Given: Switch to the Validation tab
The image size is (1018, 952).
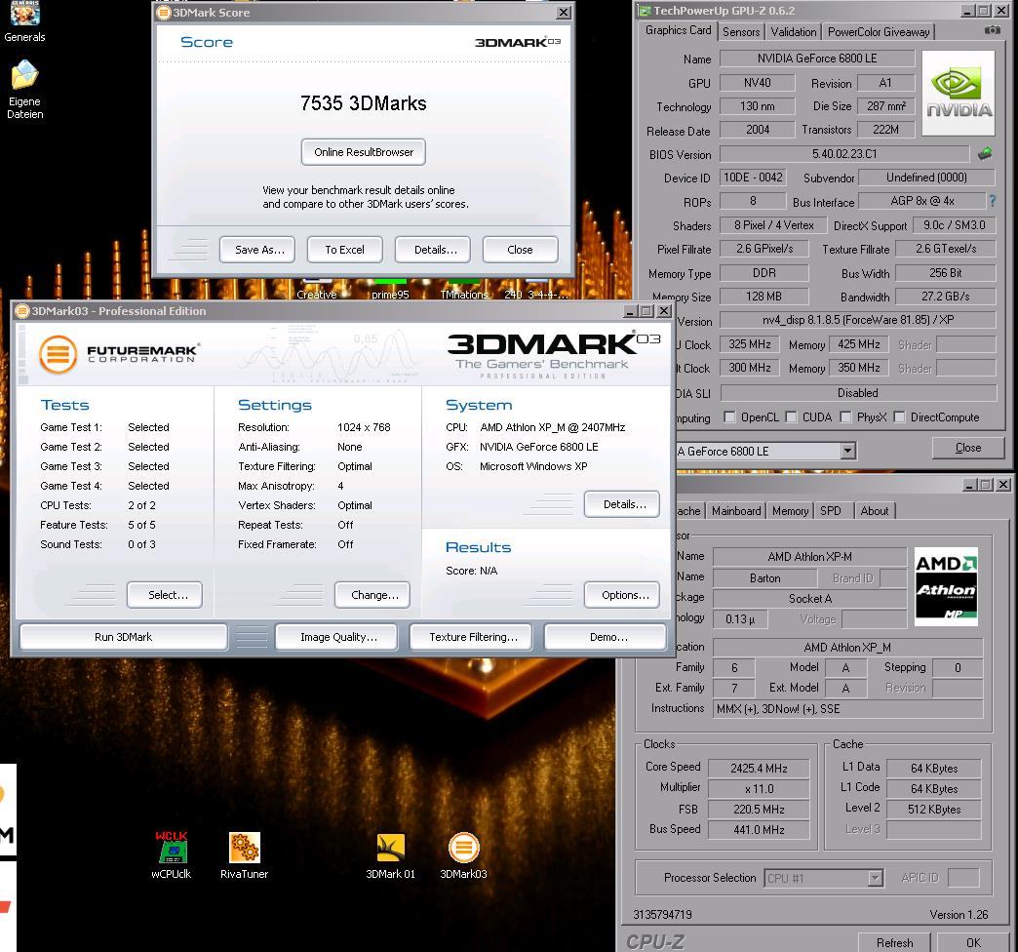Looking at the screenshot, I should coord(794,32).
